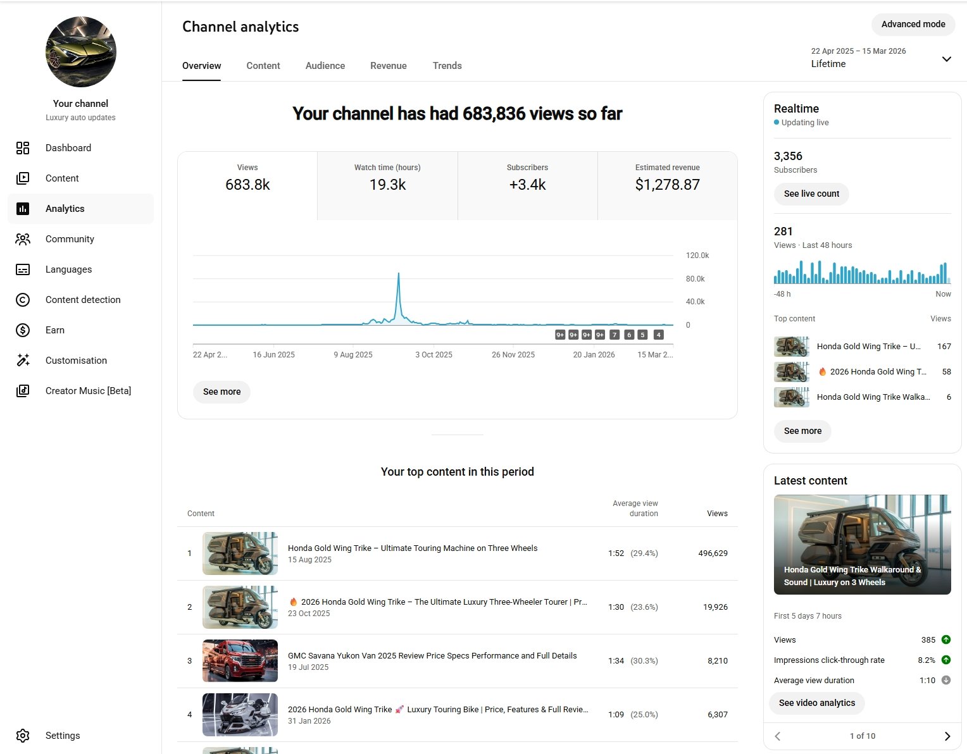The image size is (967, 754).
Task: Click the Customisation magic wand icon
Action: [23, 361]
